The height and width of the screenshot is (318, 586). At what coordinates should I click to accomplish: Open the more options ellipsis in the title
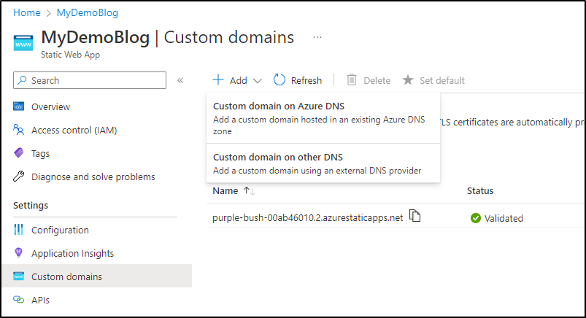click(x=317, y=37)
